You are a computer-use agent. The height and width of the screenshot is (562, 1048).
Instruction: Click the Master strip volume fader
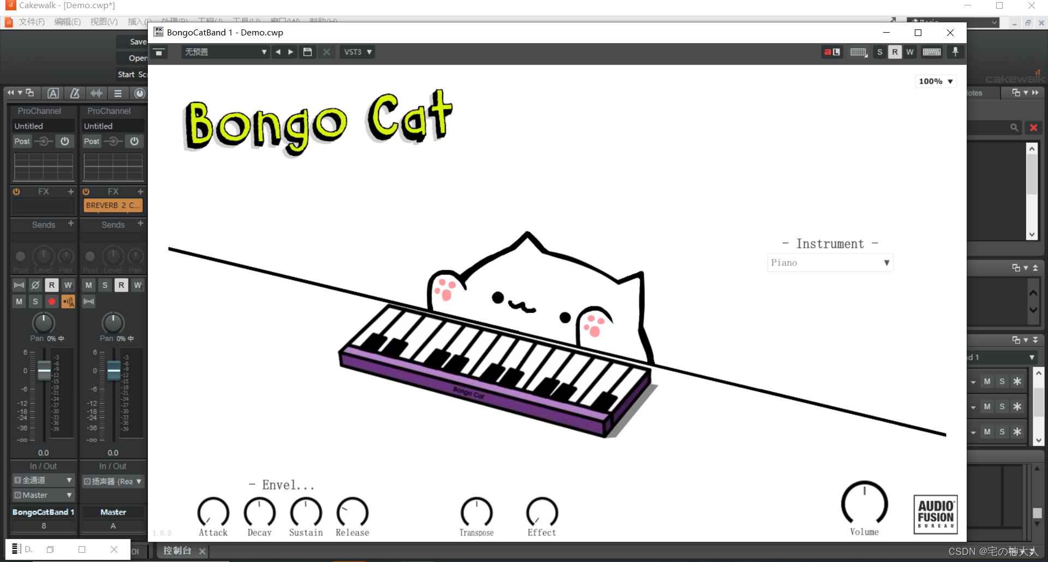pyautogui.click(x=114, y=370)
